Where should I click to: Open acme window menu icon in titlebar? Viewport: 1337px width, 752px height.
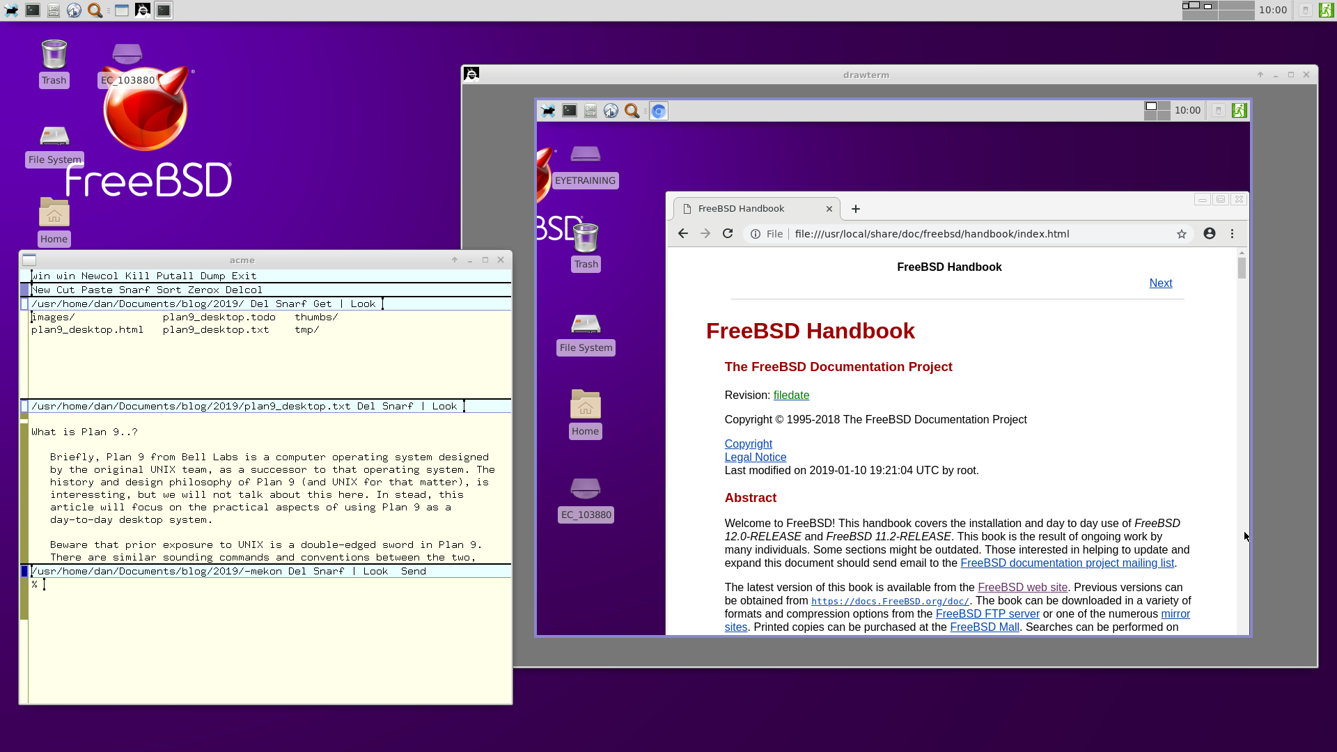pos(29,260)
